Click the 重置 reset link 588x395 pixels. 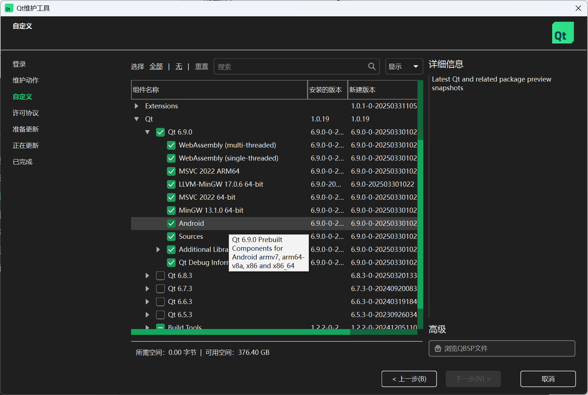[x=202, y=66]
